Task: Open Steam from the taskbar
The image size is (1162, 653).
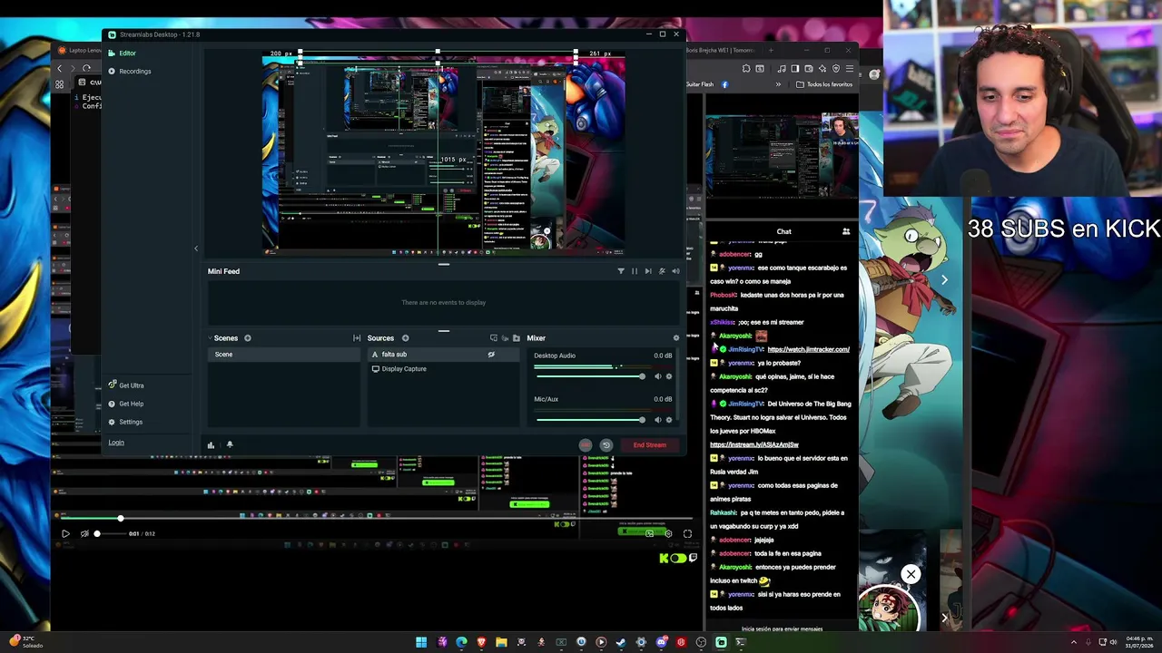Action: coord(621,642)
